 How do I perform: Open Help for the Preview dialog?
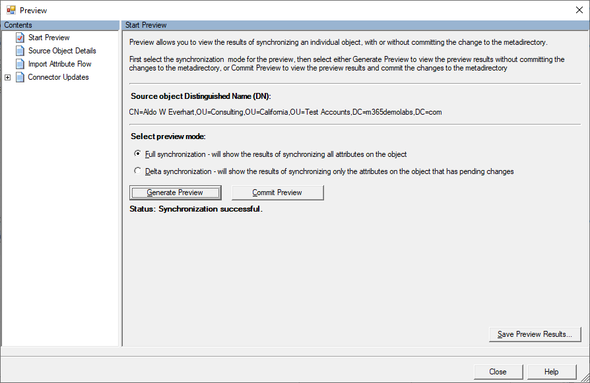551,372
